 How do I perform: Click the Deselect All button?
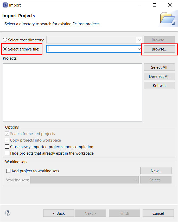click(x=159, y=76)
